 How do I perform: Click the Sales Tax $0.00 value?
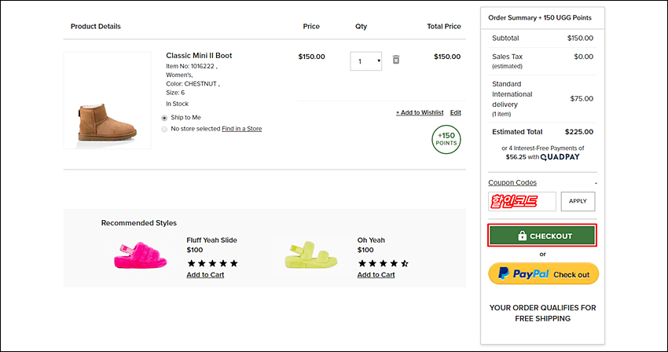[x=583, y=57]
